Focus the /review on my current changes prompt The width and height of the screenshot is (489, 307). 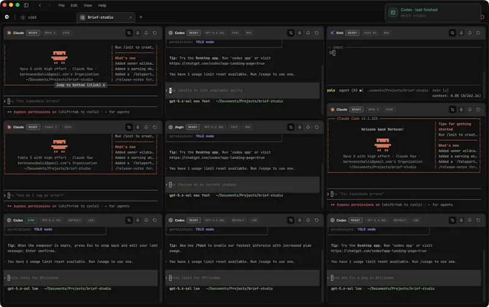[x=243, y=185]
